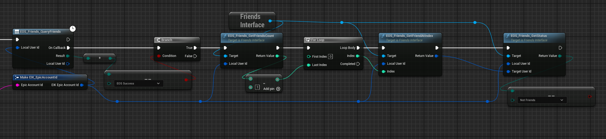Click the For Loop Completed pin

[358, 64]
